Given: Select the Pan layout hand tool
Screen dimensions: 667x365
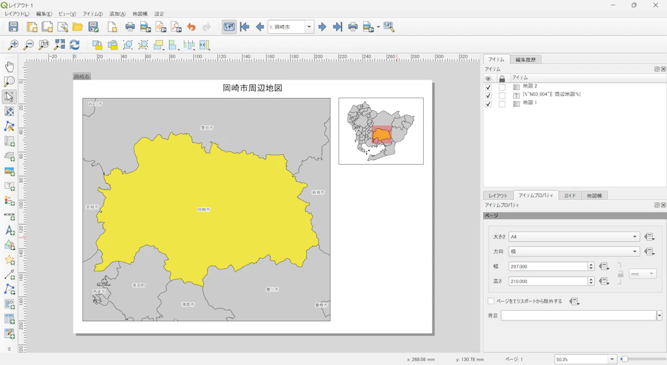Looking at the screenshot, I should coord(9,67).
